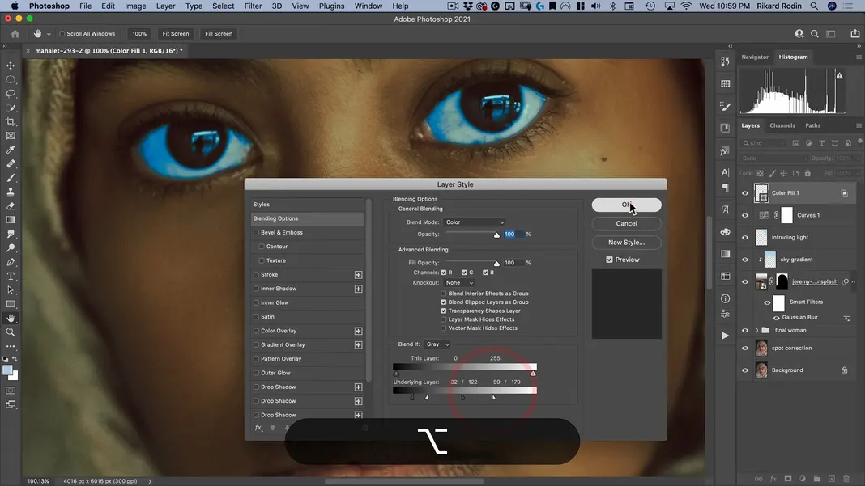Select the Eyedropper tool
The width and height of the screenshot is (865, 486).
pos(11,150)
